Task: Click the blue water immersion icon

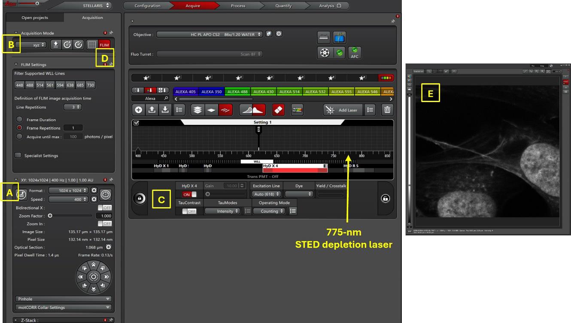Action: pos(339,38)
